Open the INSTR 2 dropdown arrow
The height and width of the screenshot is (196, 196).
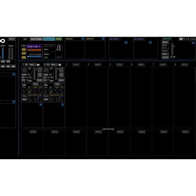[103, 39]
